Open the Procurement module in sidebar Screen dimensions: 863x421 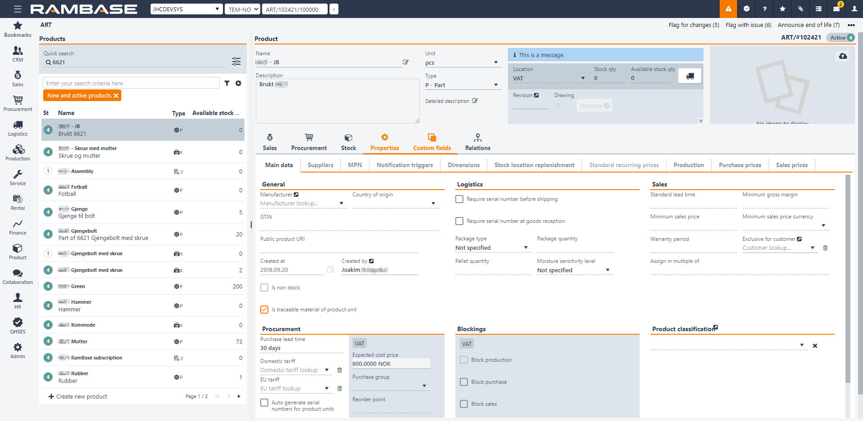[18, 103]
